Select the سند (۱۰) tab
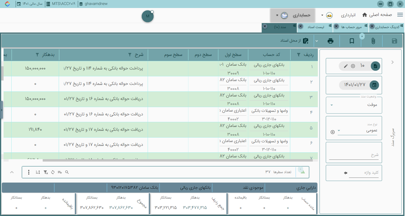The image size is (405, 216). point(279,27)
